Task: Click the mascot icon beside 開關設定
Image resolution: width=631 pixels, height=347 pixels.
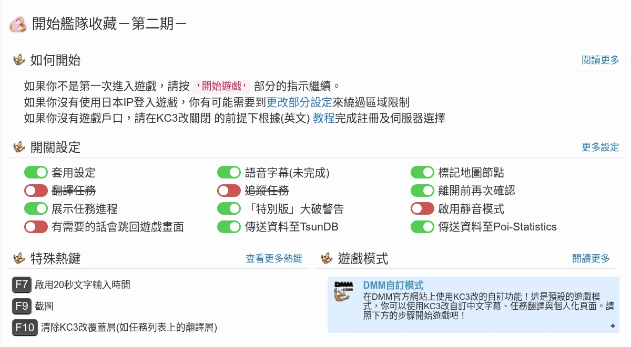Action: pyautogui.click(x=19, y=147)
